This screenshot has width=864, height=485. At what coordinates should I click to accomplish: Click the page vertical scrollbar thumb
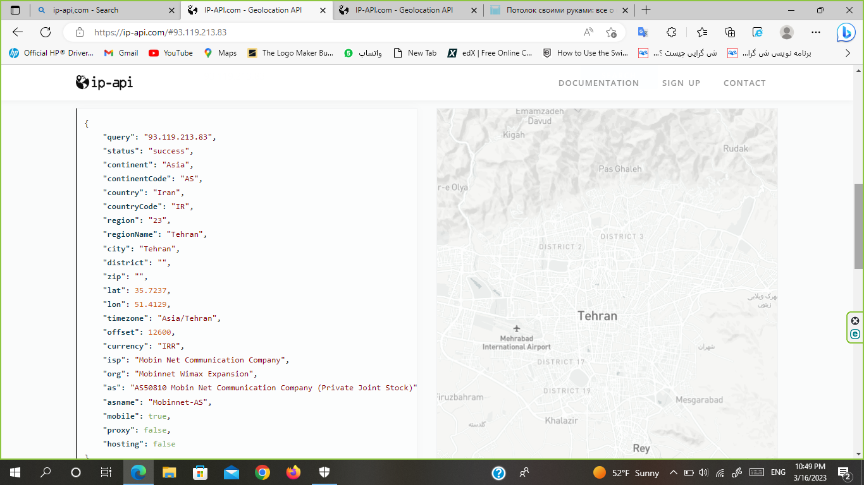[x=859, y=227]
